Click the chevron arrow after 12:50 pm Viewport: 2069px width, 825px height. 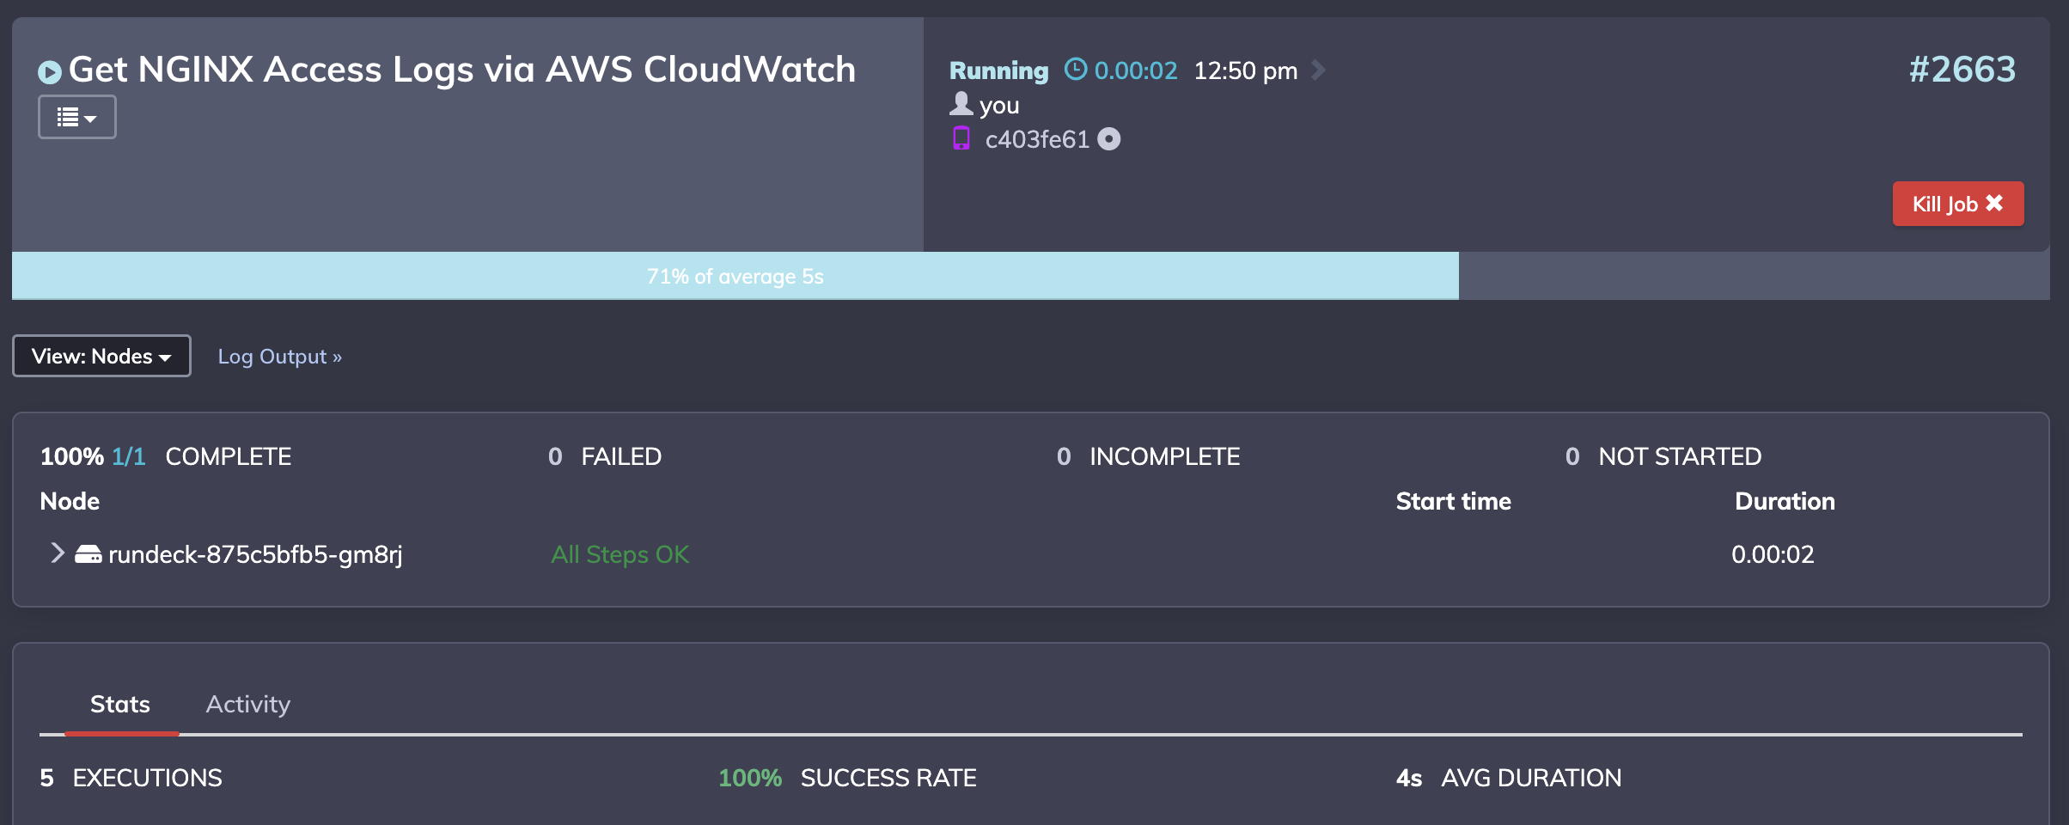coord(1318,70)
